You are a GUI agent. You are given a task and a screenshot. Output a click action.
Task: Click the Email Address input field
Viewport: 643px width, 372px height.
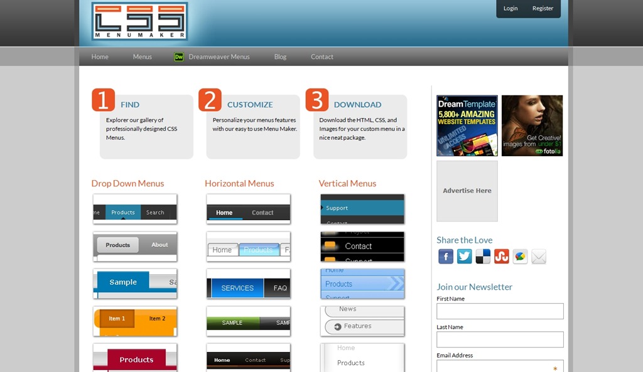(500, 366)
